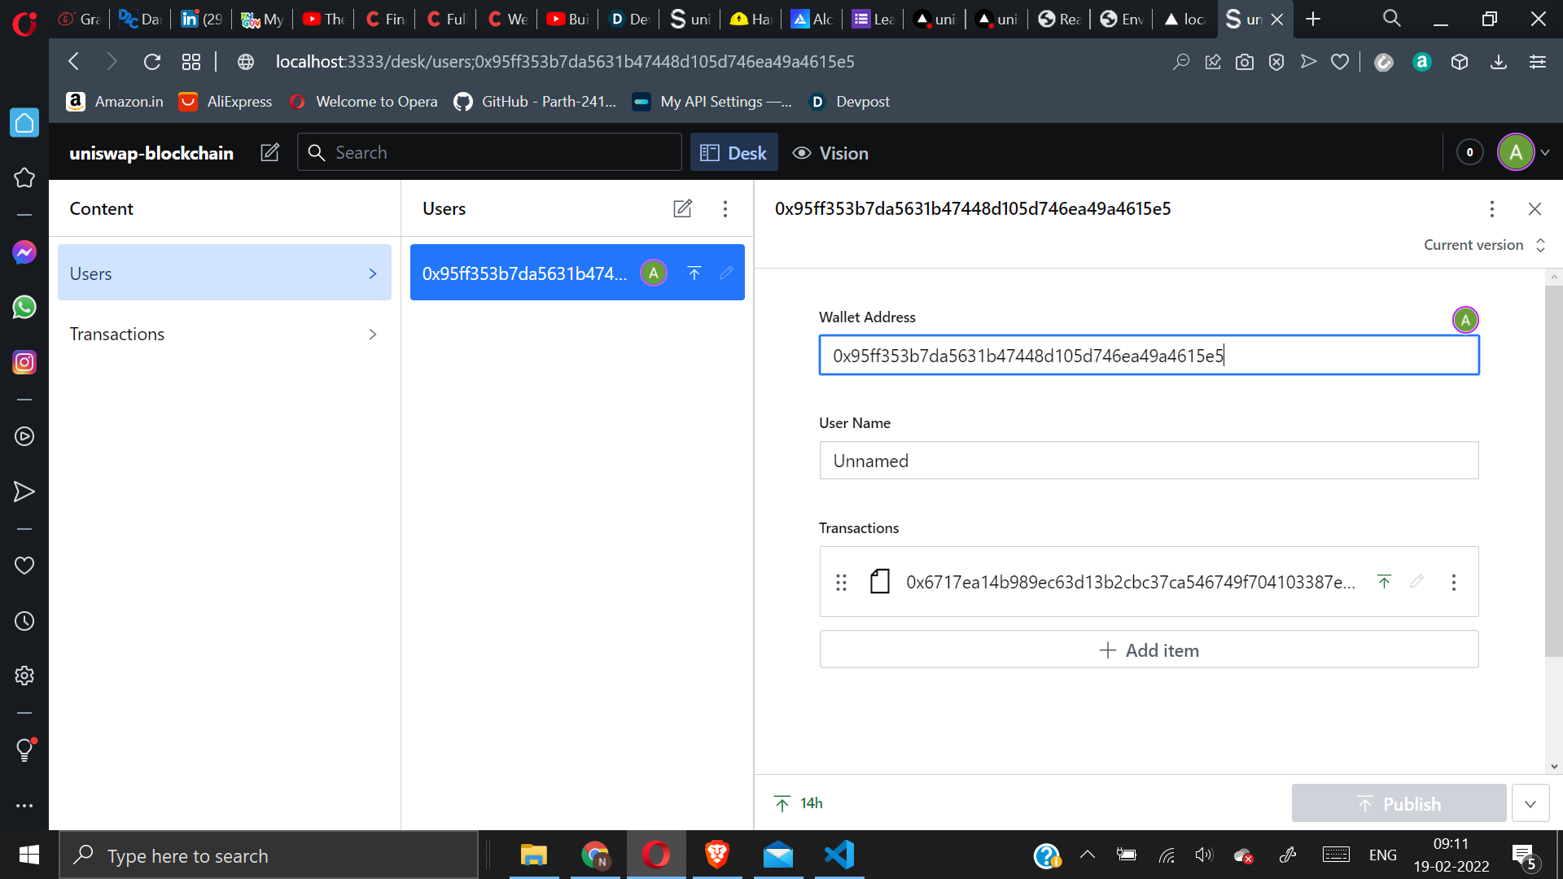This screenshot has height=879, width=1563.
Task: Open WhatsApp from Opera sidebar
Action: pyautogui.click(x=24, y=307)
